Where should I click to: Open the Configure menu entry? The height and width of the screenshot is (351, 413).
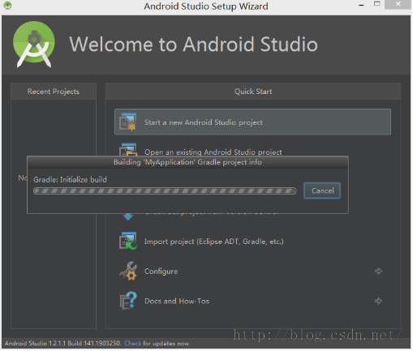pyautogui.click(x=161, y=272)
